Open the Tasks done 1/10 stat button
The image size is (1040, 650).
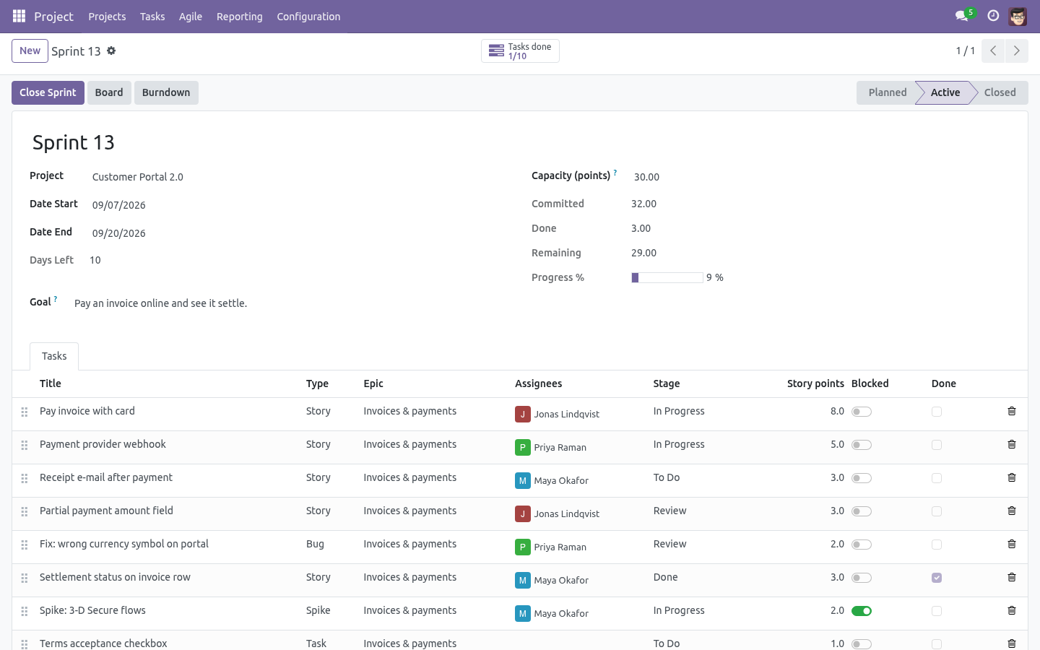click(520, 51)
